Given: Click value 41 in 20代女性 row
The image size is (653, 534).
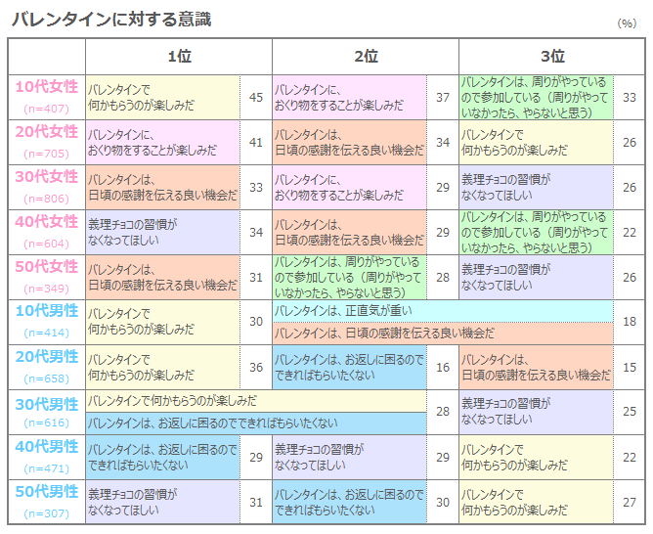Looking at the screenshot, I should coord(256,143).
